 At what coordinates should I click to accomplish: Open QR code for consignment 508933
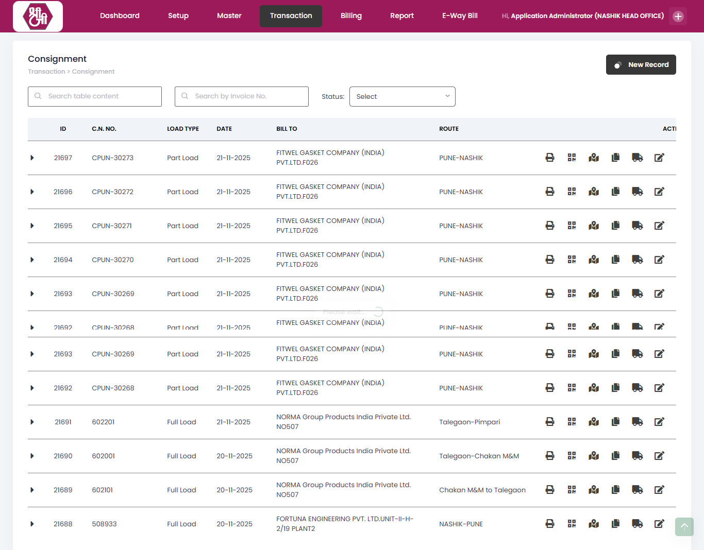click(x=572, y=523)
